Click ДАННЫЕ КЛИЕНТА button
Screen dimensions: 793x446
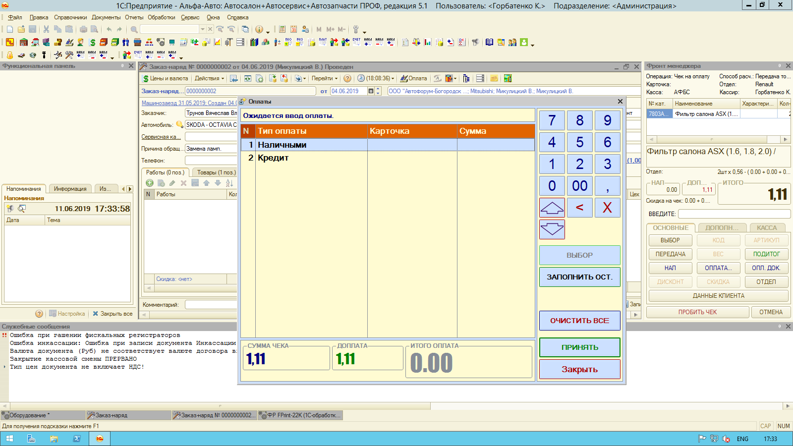tap(718, 296)
